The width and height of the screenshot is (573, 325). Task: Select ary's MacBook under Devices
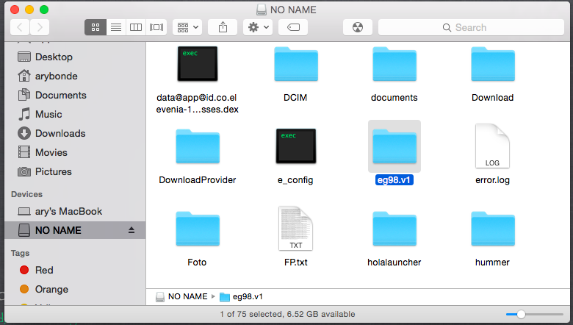click(x=60, y=211)
